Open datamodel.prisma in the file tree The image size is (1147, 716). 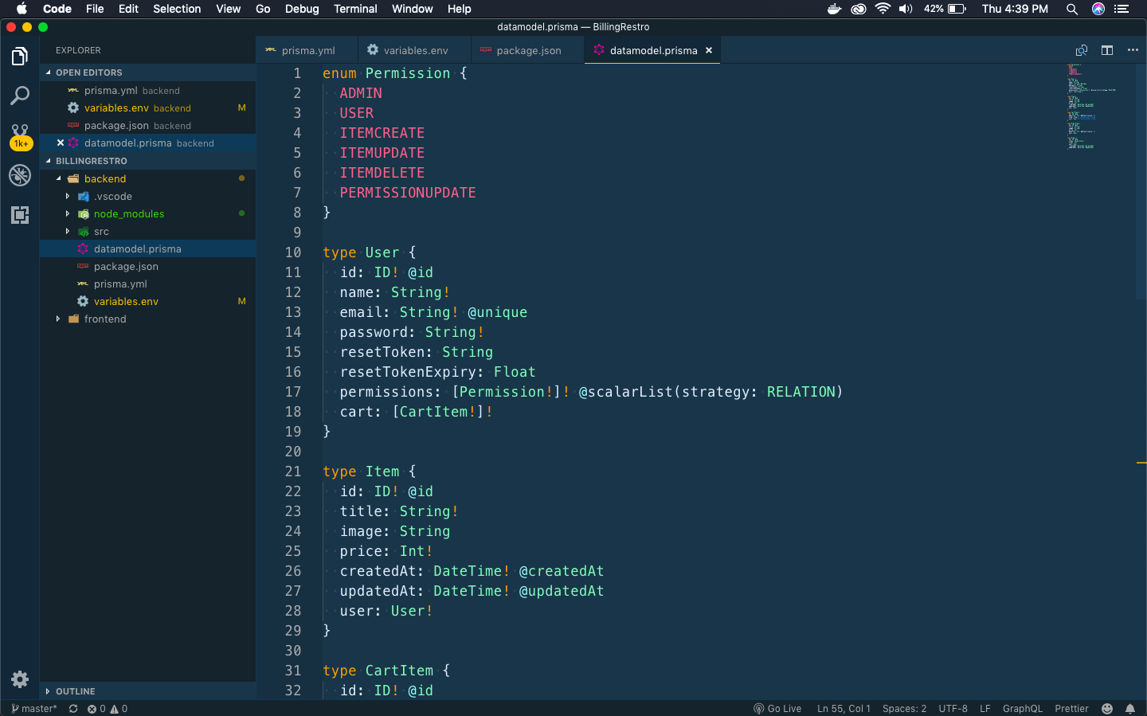[x=147, y=249]
